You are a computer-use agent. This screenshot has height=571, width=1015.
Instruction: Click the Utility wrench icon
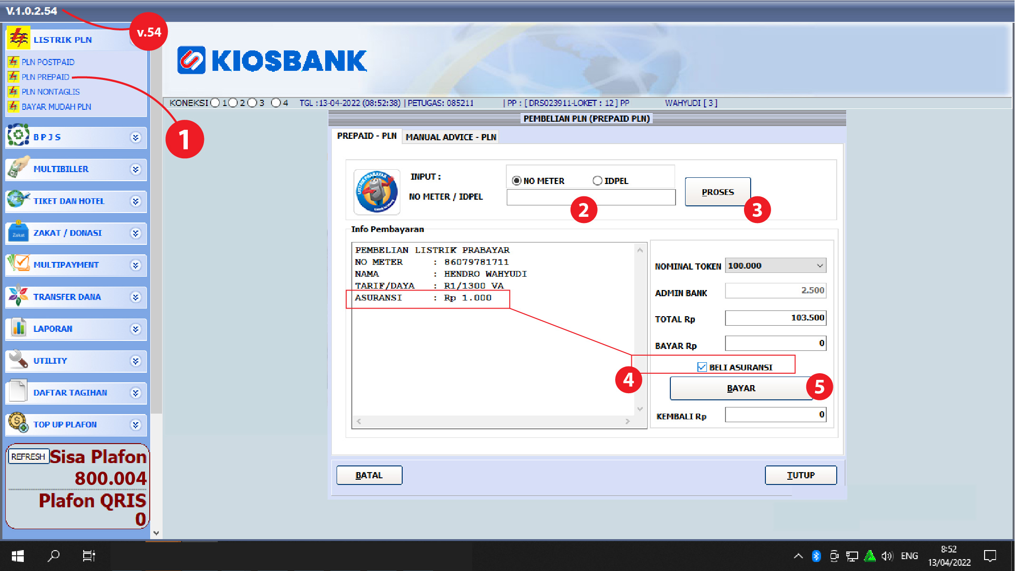point(18,360)
